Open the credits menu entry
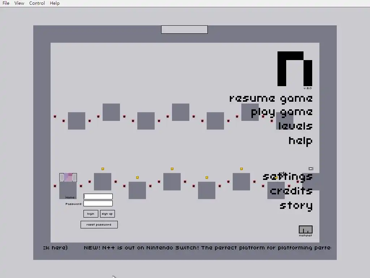Image resolution: width=370 pixels, height=278 pixels. point(291,191)
